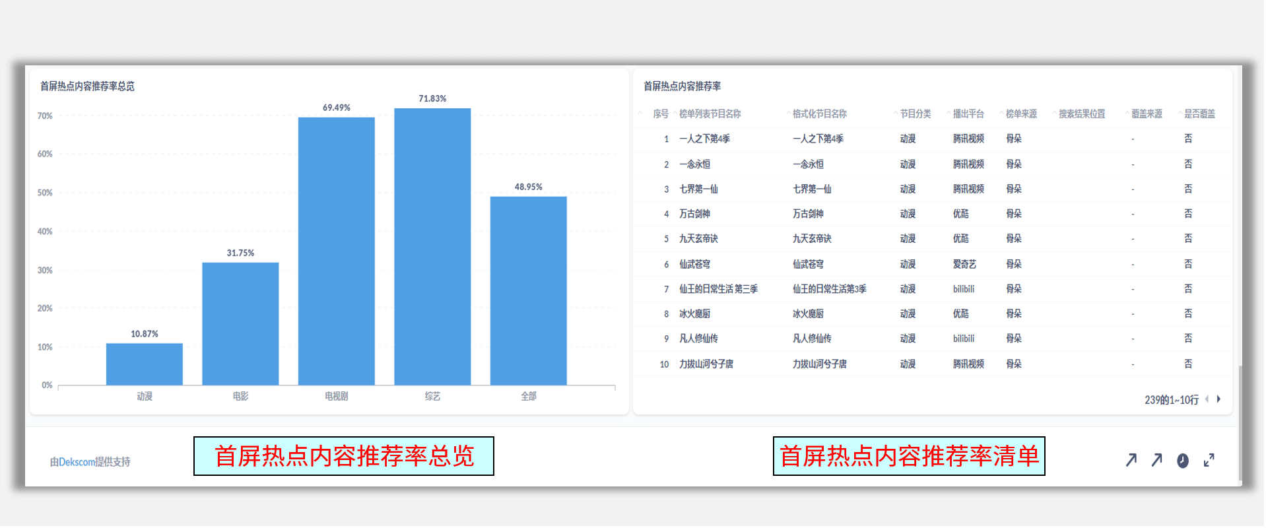Sort table by 节目分类 column header
This screenshot has height=528, width=1266.
pyautogui.click(x=915, y=114)
